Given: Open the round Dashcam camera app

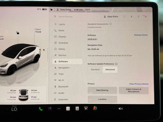Looking at the screenshot, I should (50, 109).
